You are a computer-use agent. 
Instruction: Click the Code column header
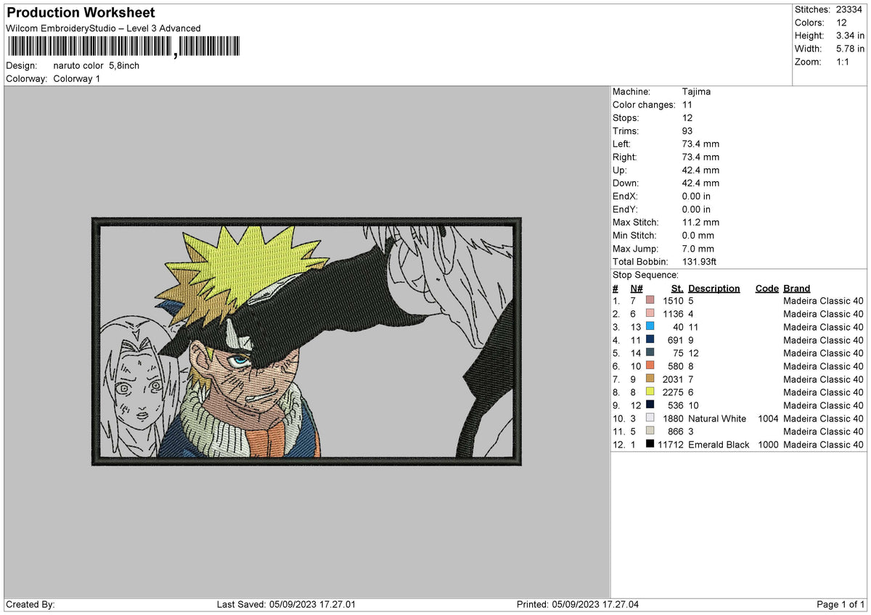(x=767, y=288)
